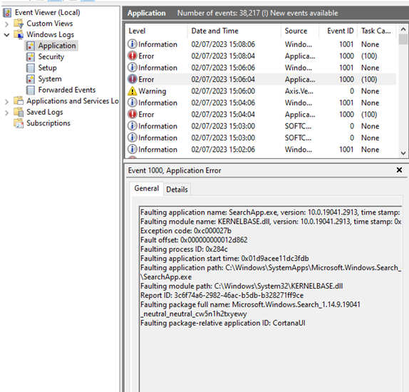Sort events by the Level column header
The image size is (409, 392).
pos(156,31)
